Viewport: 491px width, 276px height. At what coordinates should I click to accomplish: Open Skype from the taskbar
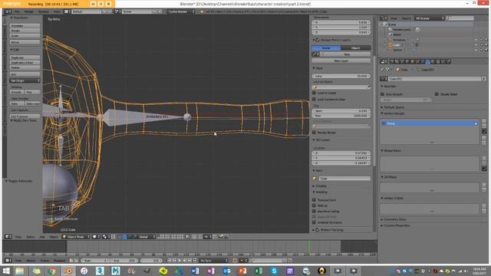click(x=274, y=271)
